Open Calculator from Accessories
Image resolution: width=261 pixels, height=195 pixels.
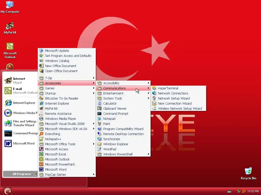123,104
